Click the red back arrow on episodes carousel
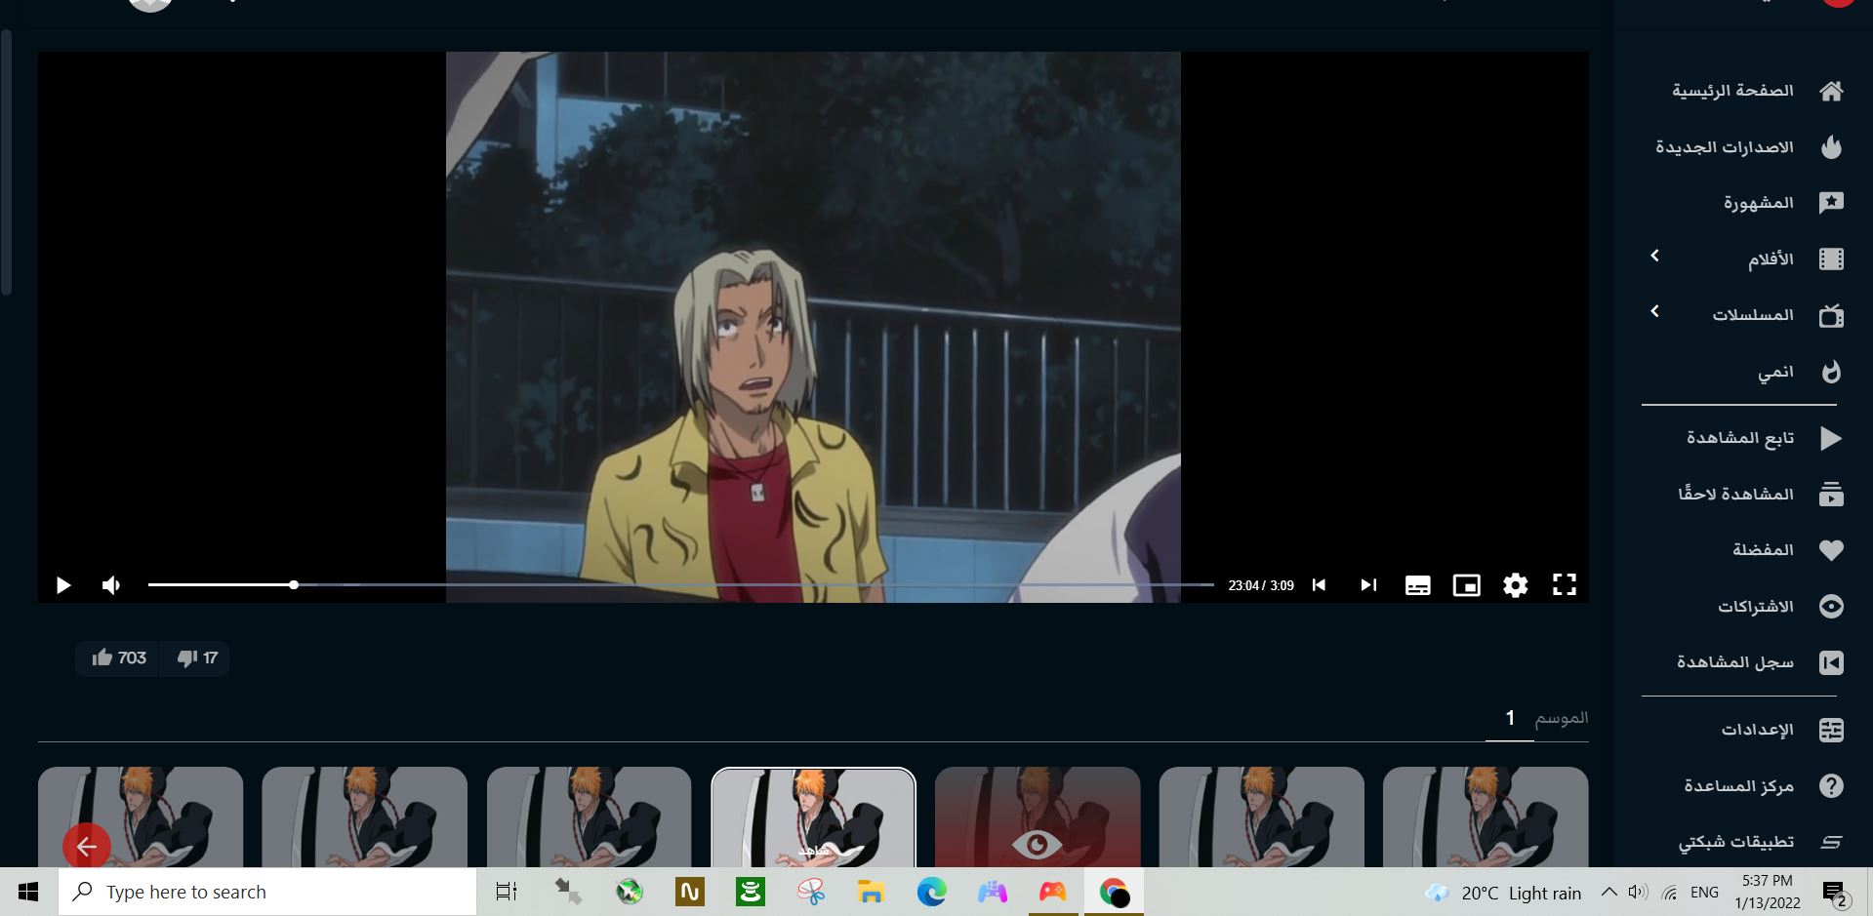This screenshot has height=916, width=1873. (x=87, y=846)
